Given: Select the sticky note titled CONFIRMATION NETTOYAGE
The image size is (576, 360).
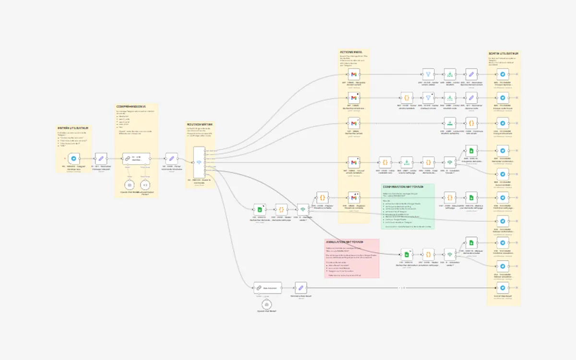Looking at the screenshot, I should coord(408,207).
